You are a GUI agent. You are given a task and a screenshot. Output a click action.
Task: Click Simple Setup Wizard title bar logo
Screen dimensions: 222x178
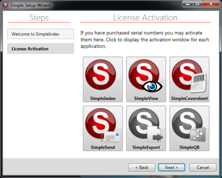click(x=5, y=5)
